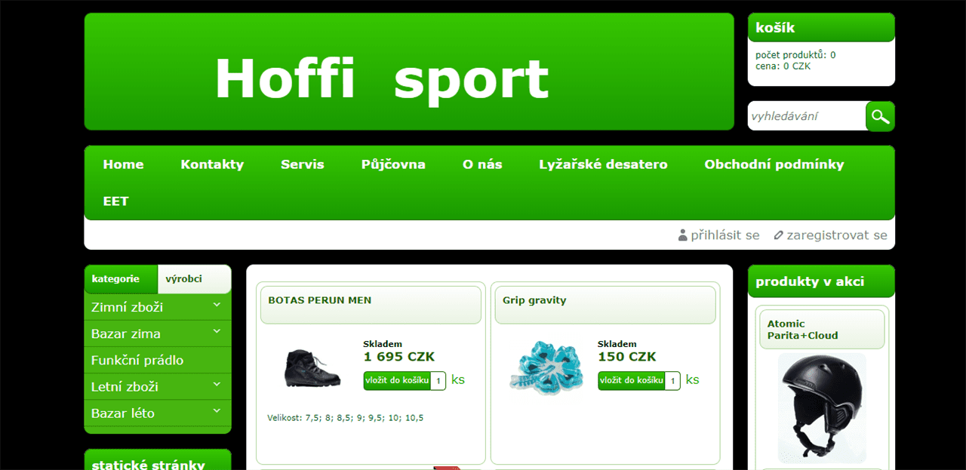Open the Lyžařské desatero menu item
This screenshot has width=966, height=470.
coord(603,164)
